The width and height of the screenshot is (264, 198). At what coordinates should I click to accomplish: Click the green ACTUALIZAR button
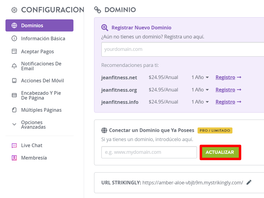(220, 152)
